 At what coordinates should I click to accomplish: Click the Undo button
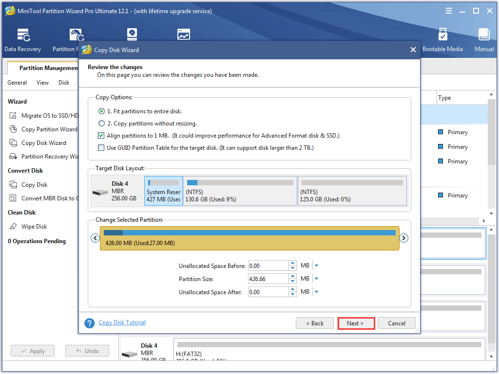87,351
